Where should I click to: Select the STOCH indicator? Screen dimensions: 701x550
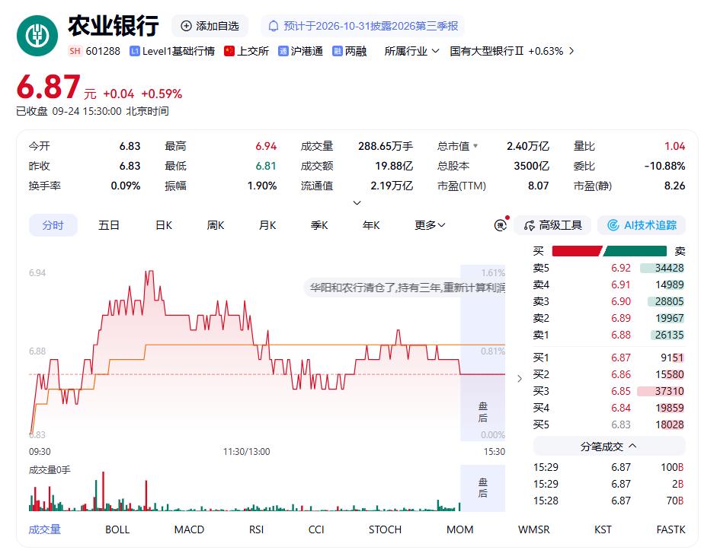385,529
